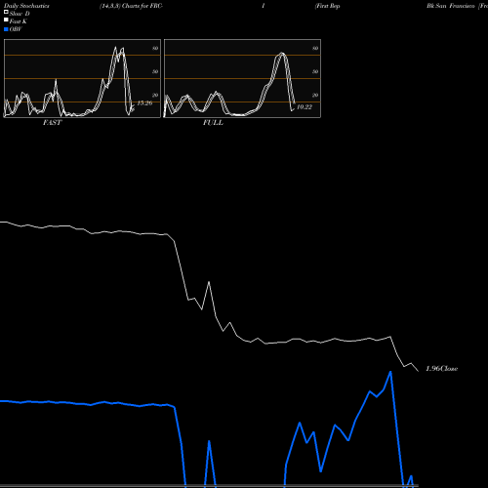Click the 20 level label in the FULL chart

pos(315,95)
